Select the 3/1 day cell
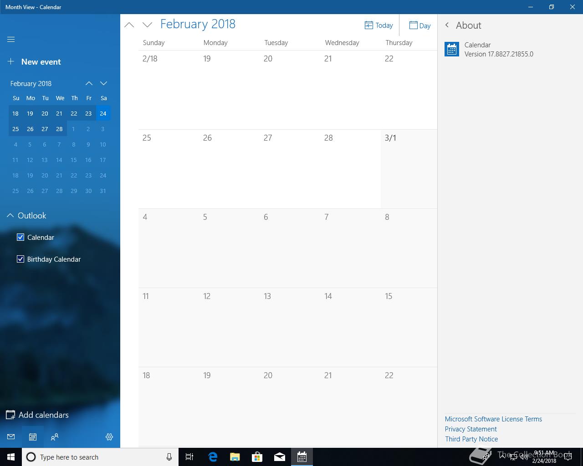 tap(409, 169)
